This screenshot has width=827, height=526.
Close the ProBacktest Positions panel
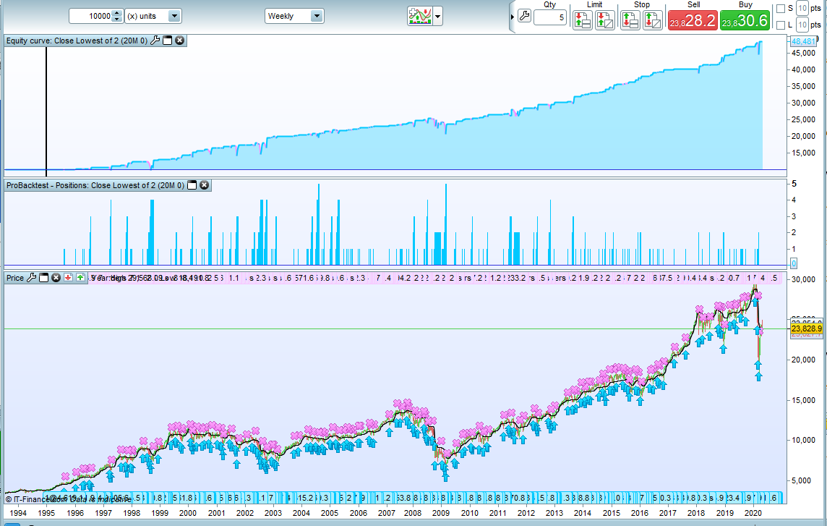205,185
